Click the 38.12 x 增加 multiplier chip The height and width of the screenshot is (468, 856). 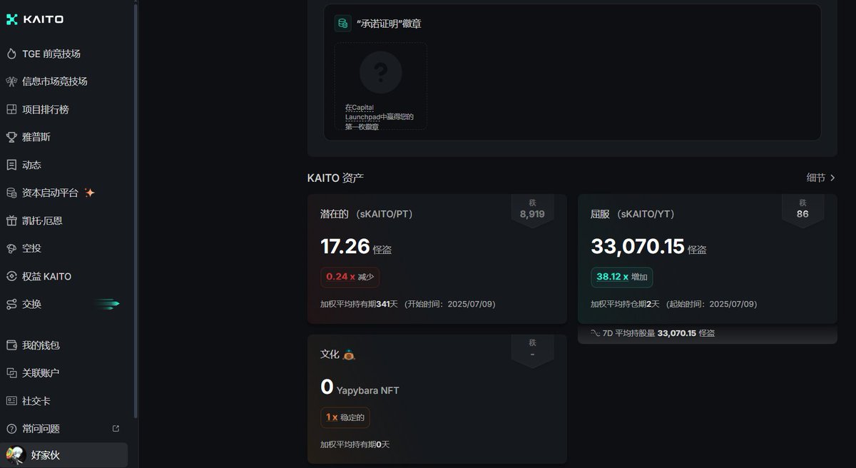click(x=621, y=277)
